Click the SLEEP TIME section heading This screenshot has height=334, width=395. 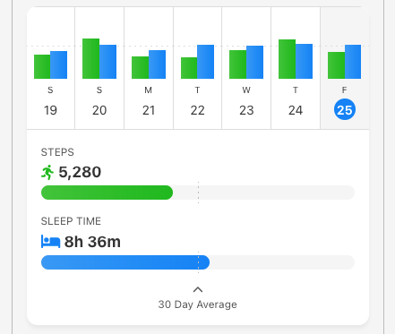(71, 221)
